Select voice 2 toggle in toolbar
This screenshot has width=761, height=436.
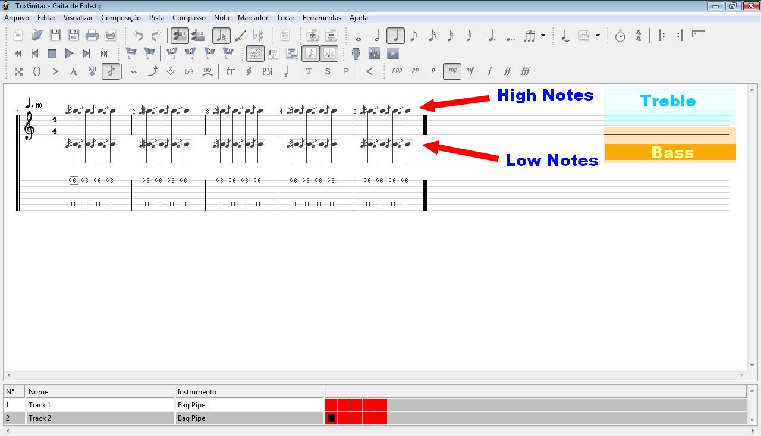coord(198,36)
